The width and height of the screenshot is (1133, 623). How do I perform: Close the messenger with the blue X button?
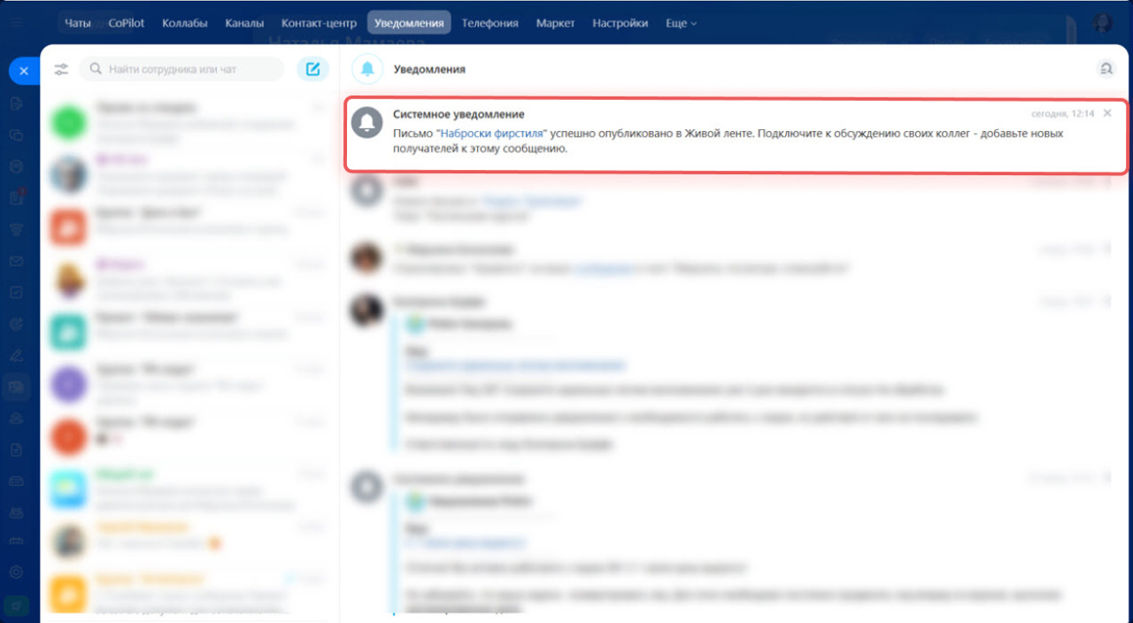point(24,71)
